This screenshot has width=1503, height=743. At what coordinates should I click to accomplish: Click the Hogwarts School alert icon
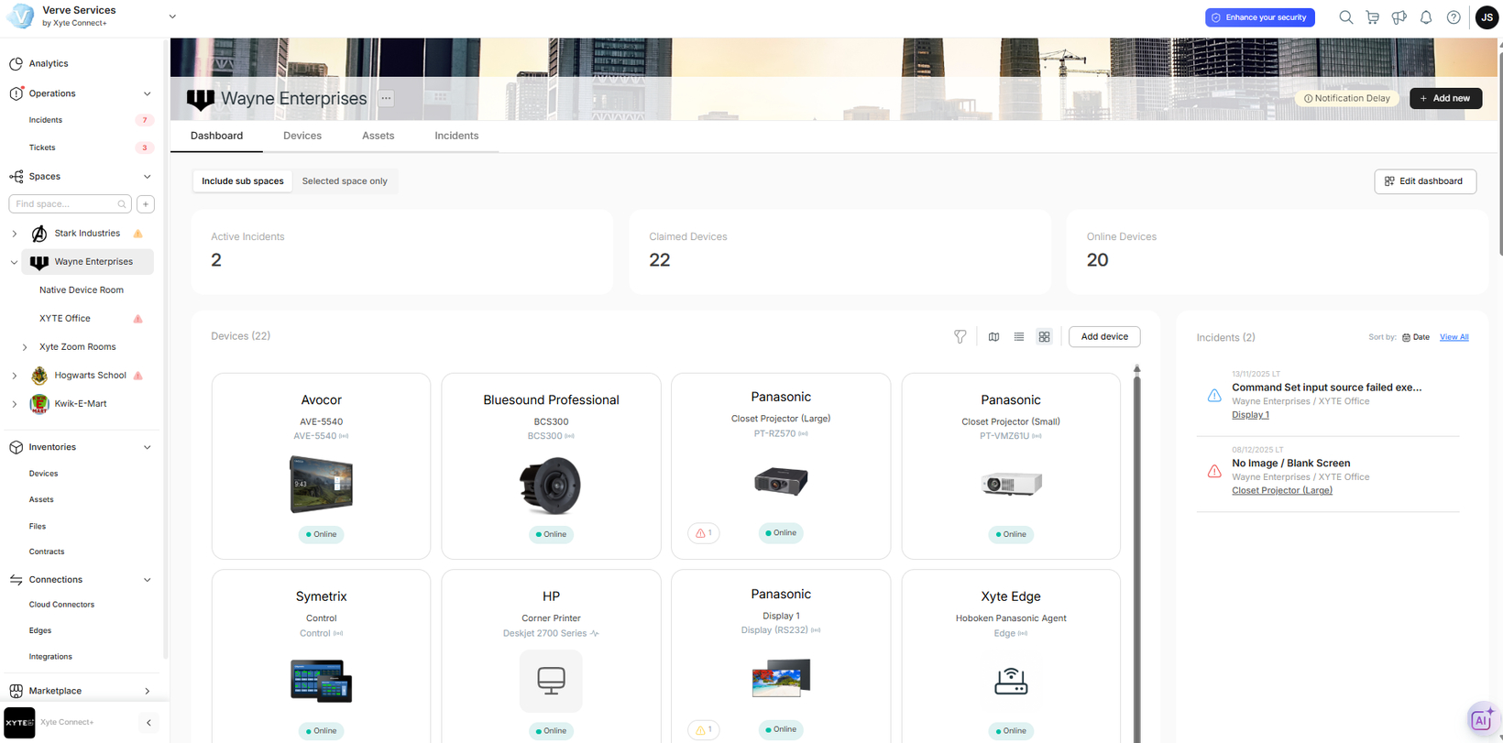pos(138,376)
